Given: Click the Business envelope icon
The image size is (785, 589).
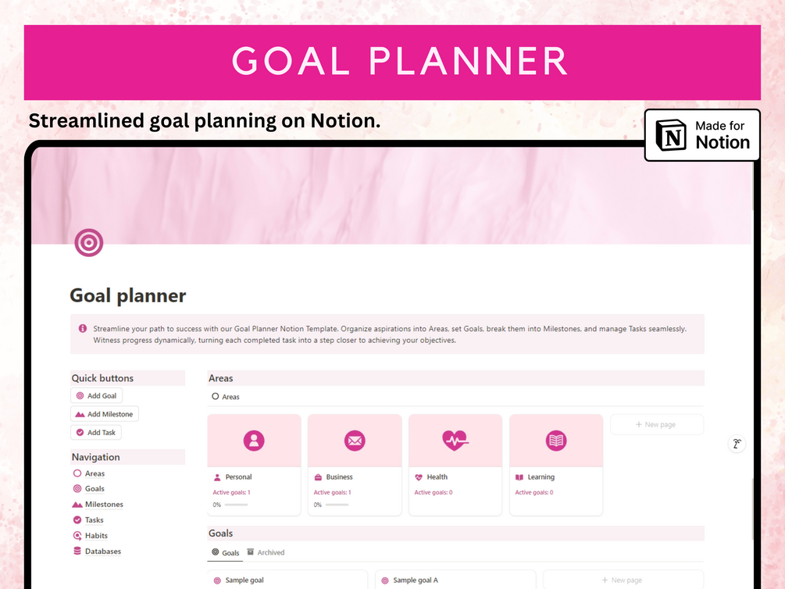Looking at the screenshot, I should 355,441.
